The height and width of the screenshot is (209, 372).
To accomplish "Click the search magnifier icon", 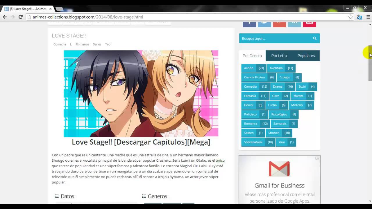I will (315, 38).
